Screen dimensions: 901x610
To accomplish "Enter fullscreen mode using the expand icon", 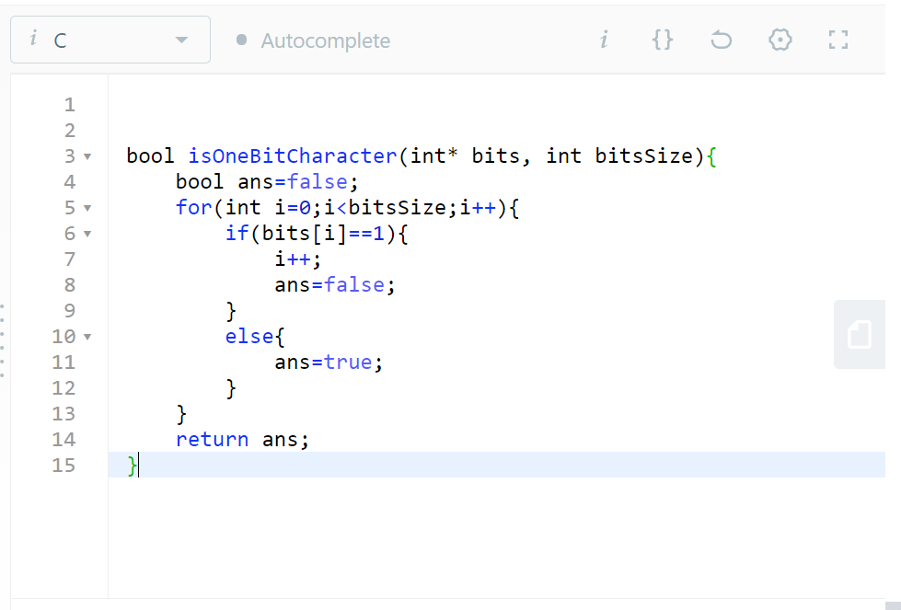I will click(837, 40).
